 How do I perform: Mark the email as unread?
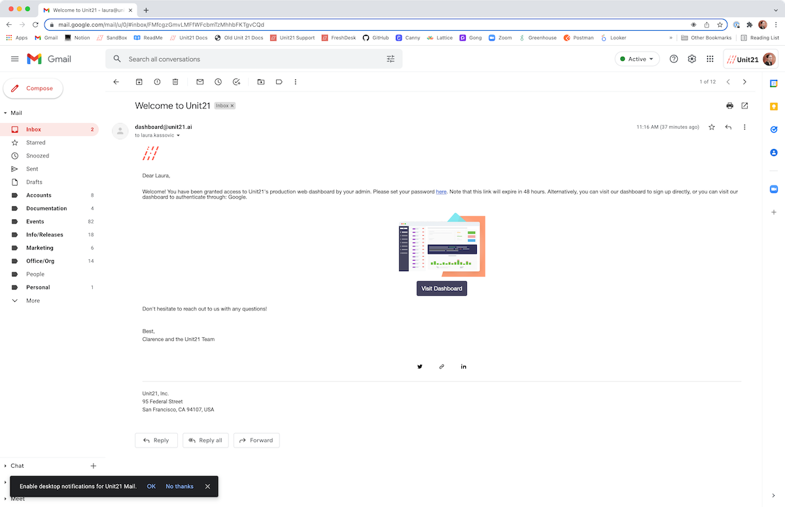[200, 82]
